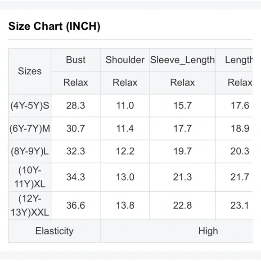Click the Size Chart (INCH) heading
Image resolution: width=261 pixels, height=261 pixels.
[54, 26]
